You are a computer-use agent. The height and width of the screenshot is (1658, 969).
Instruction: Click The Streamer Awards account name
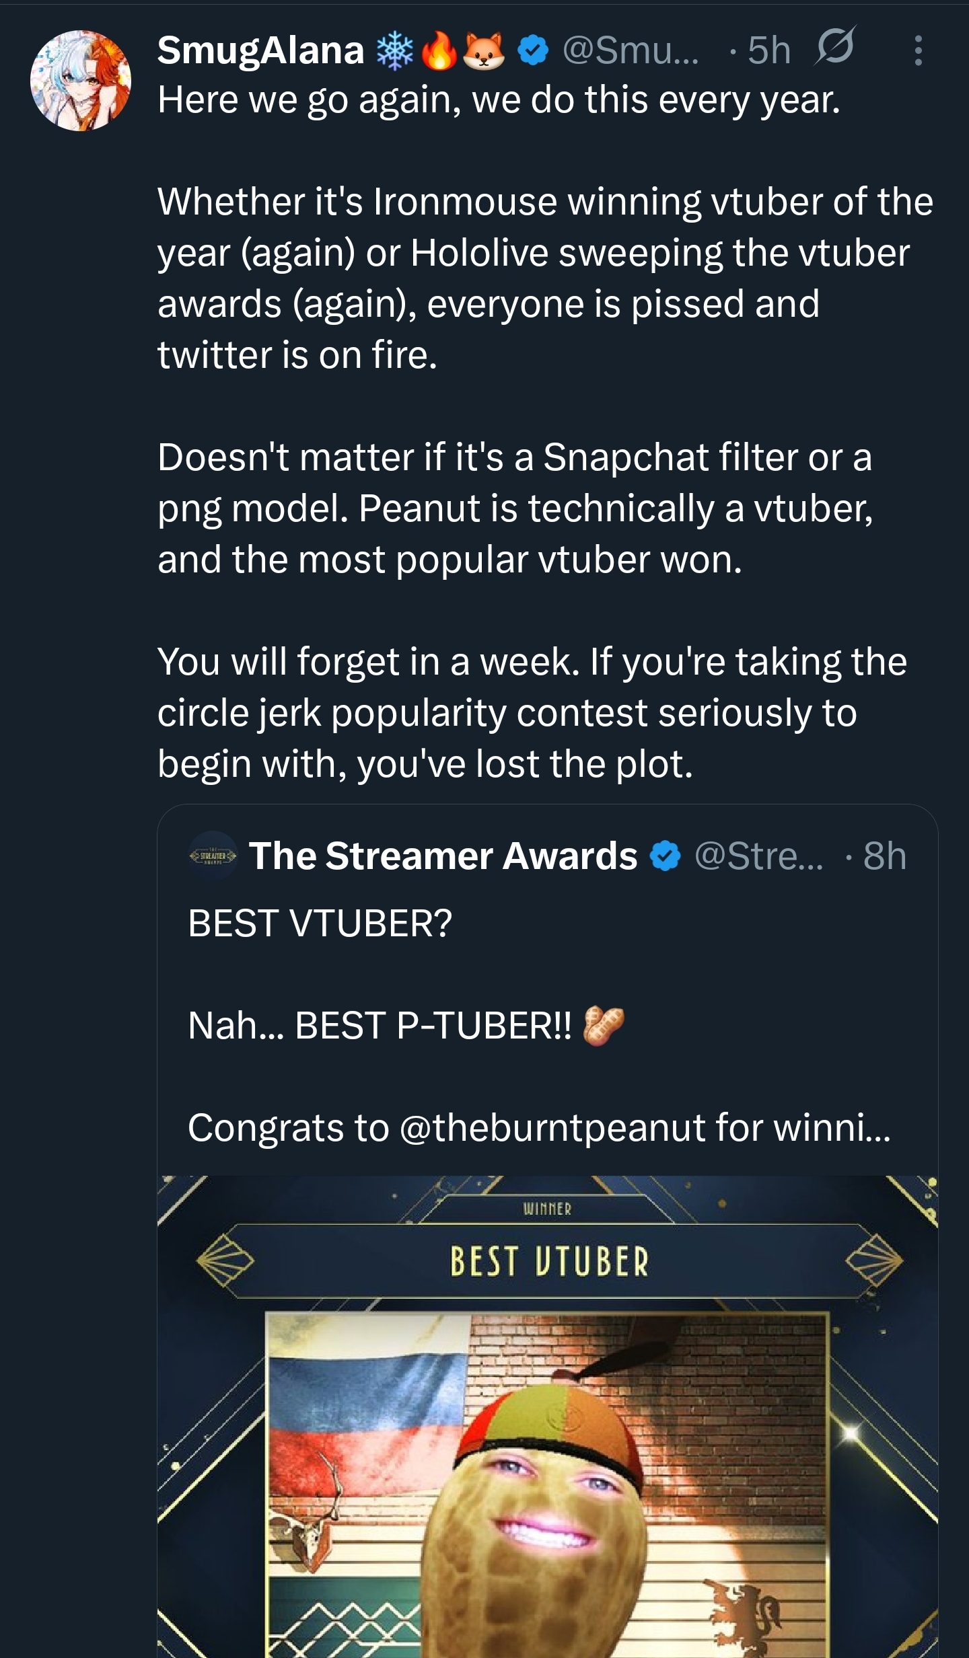point(443,856)
